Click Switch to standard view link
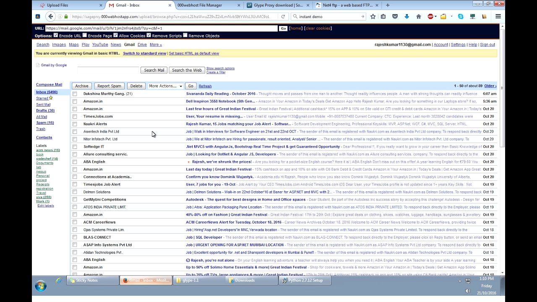This screenshot has width=537, height=302. coord(145,53)
